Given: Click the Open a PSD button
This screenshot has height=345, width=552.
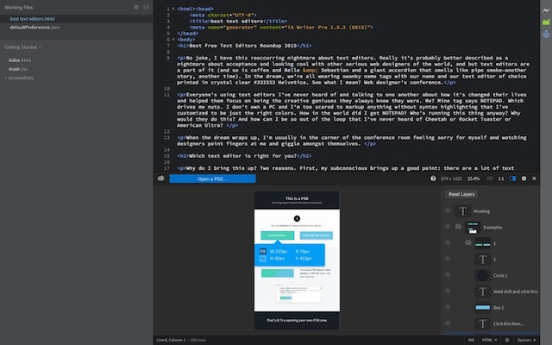Looking at the screenshot, I should tap(213, 179).
